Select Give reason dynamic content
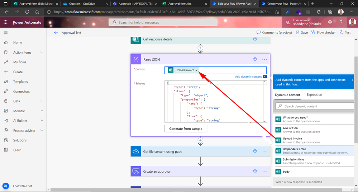This screenshot has height=192, width=358. tap(314, 130)
